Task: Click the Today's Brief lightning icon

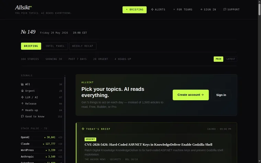Action: [83, 129]
